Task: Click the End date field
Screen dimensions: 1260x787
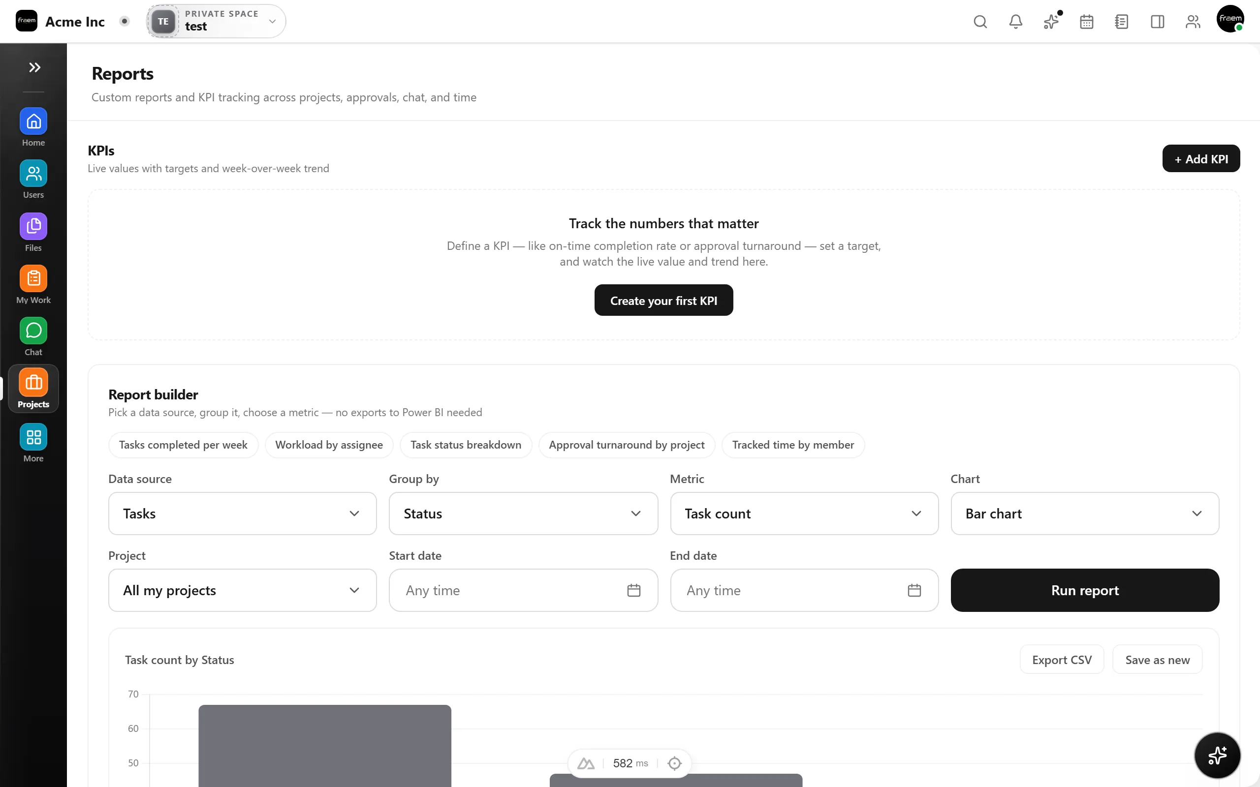Action: [804, 590]
